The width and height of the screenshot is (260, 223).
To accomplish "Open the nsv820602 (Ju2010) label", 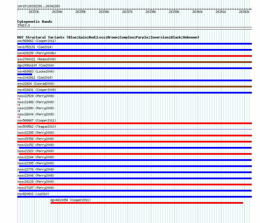I will [33, 194].
